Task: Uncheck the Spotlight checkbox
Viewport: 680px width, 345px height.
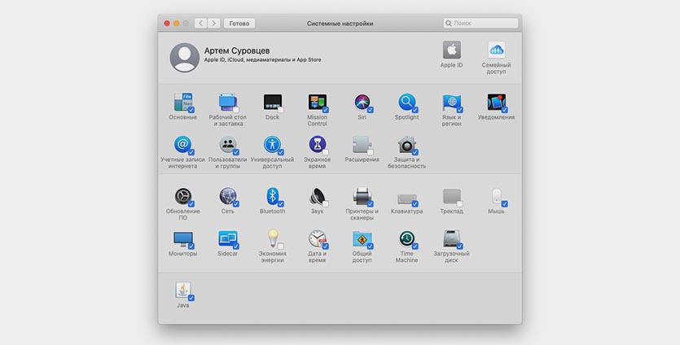Action: click(x=415, y=109)
